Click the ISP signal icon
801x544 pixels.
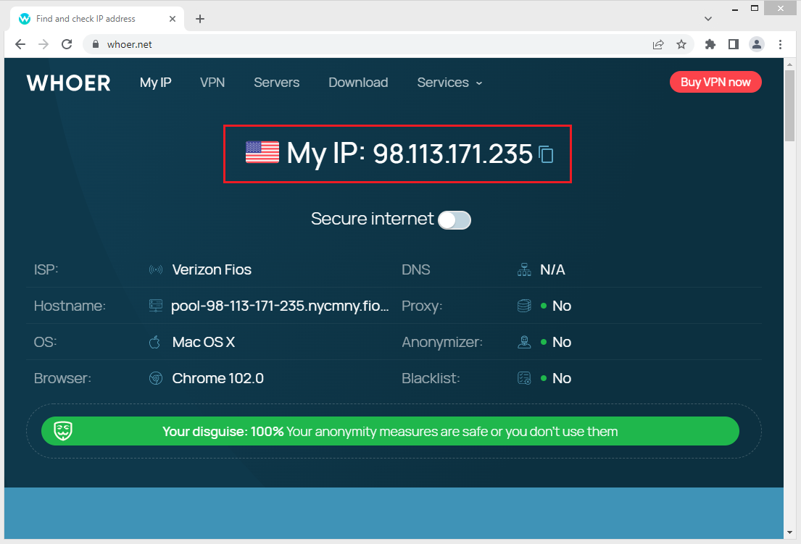click(x=156, y=269)
